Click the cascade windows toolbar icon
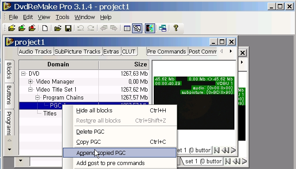The height and width of the screenshot is (169, 296). pos(163,28)
